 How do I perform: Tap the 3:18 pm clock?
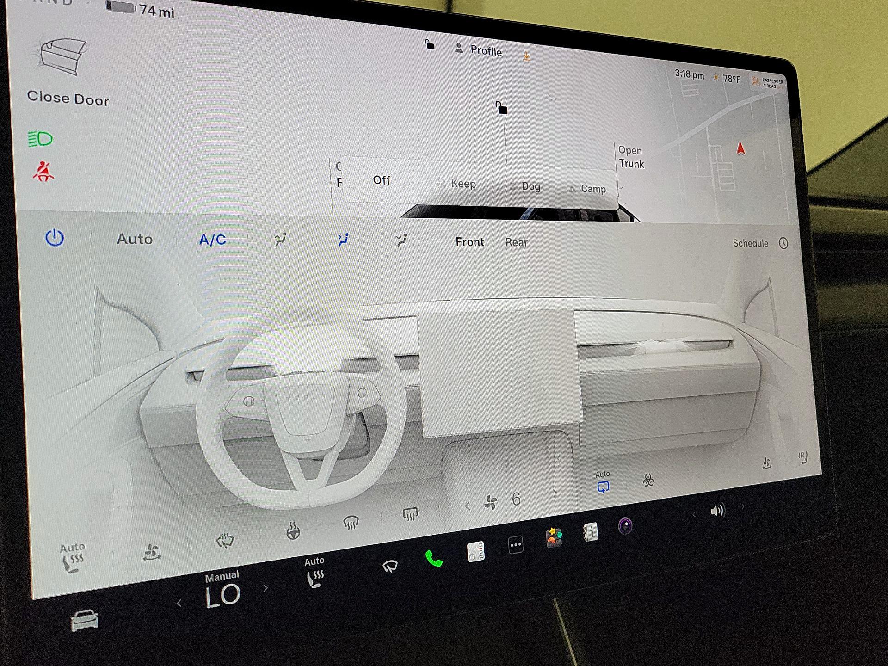click(x=689, y=74)
